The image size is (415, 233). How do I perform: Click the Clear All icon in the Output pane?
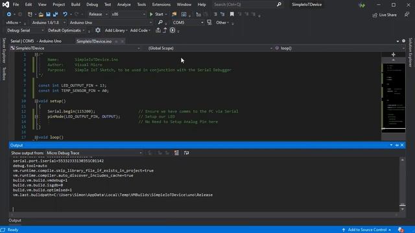176,153
